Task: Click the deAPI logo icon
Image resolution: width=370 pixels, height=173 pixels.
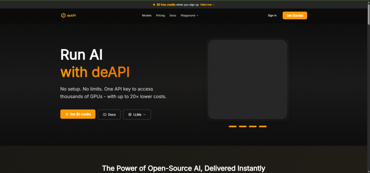Action: point(63,16)
